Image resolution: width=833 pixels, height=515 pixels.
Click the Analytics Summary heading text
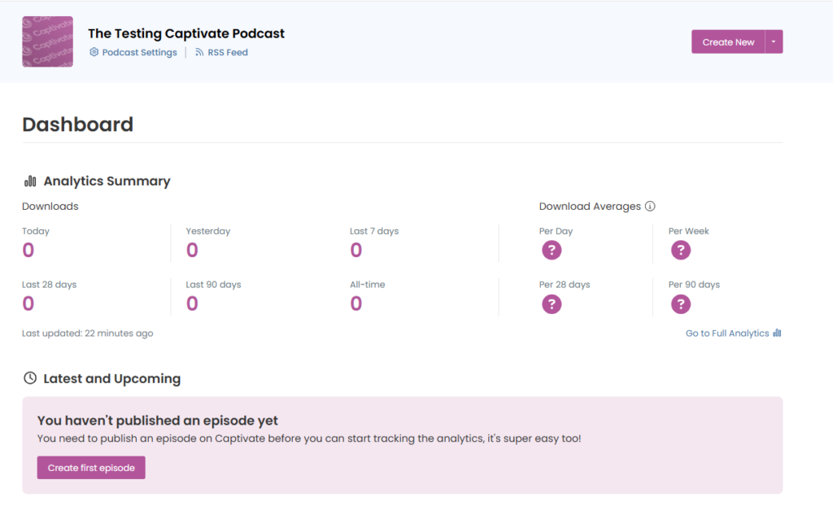click(x=107, y=181)
